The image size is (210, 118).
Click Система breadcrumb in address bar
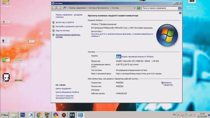[x=115, y=8]
